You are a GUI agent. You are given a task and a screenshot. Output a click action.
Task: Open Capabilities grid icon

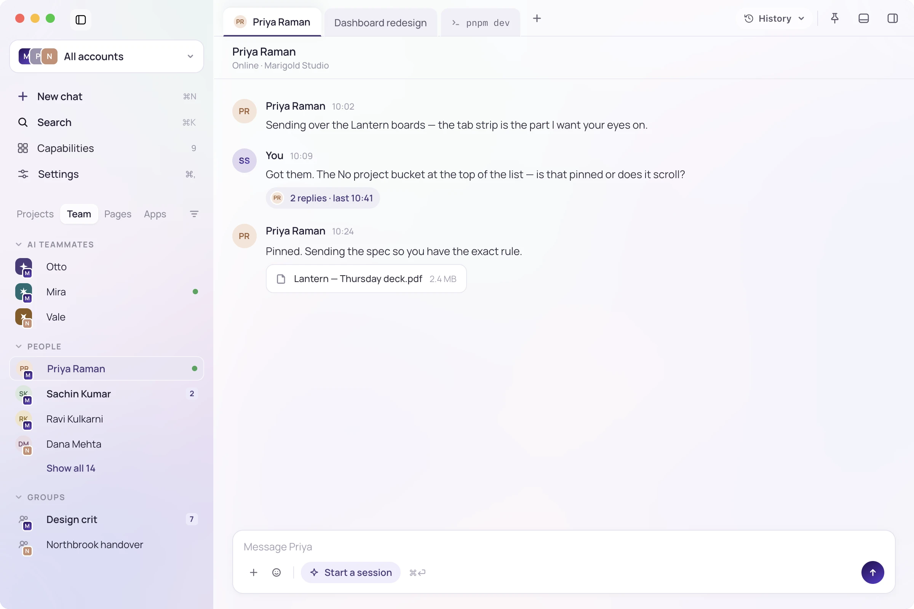pos(23,148)
